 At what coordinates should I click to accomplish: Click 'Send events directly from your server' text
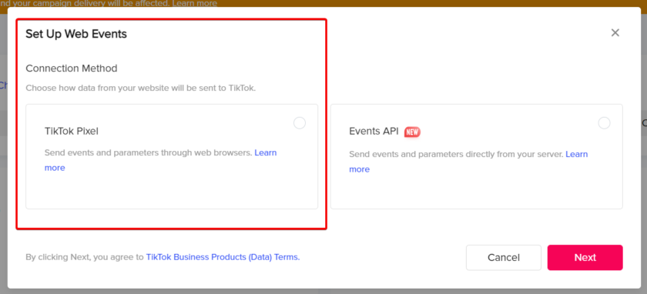click(456, 154)
